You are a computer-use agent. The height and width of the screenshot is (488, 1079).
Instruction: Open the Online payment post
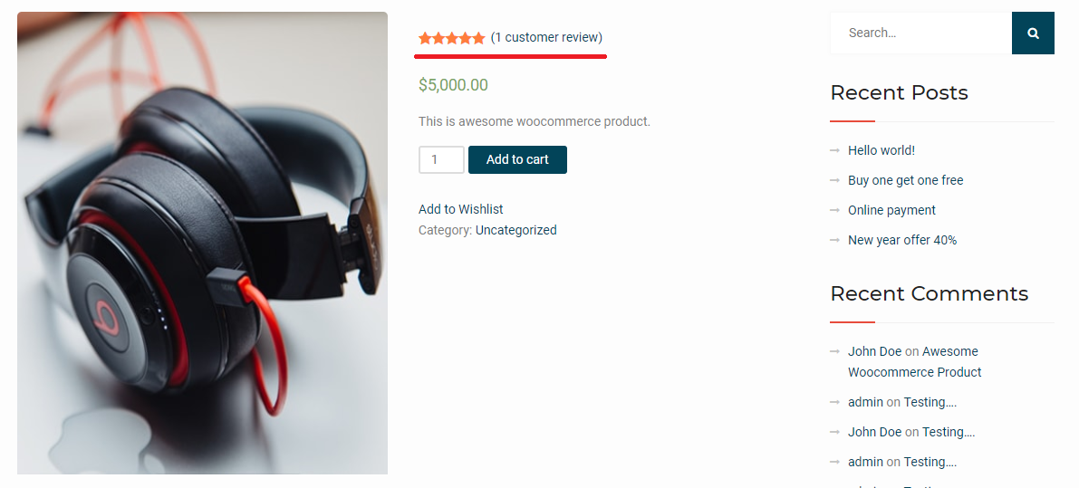point(891,210)
